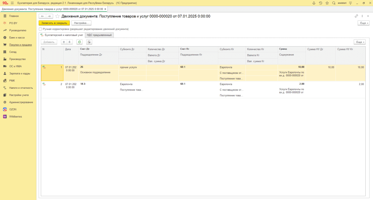Select sum 10,00 in row one

pyautogui.click(x=292, y=67)
